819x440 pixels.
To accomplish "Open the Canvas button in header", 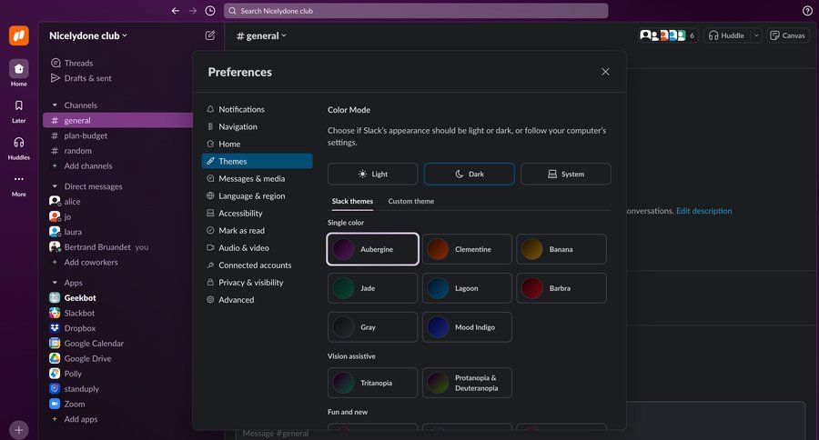I will pyautogui.click(x=788, y=35).
